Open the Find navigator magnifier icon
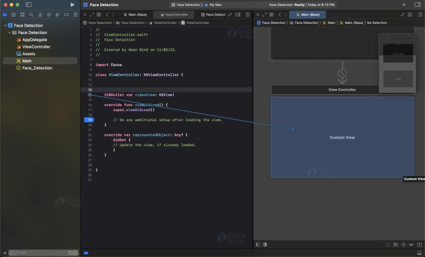425x257 pixels. [x=31, y=15]
